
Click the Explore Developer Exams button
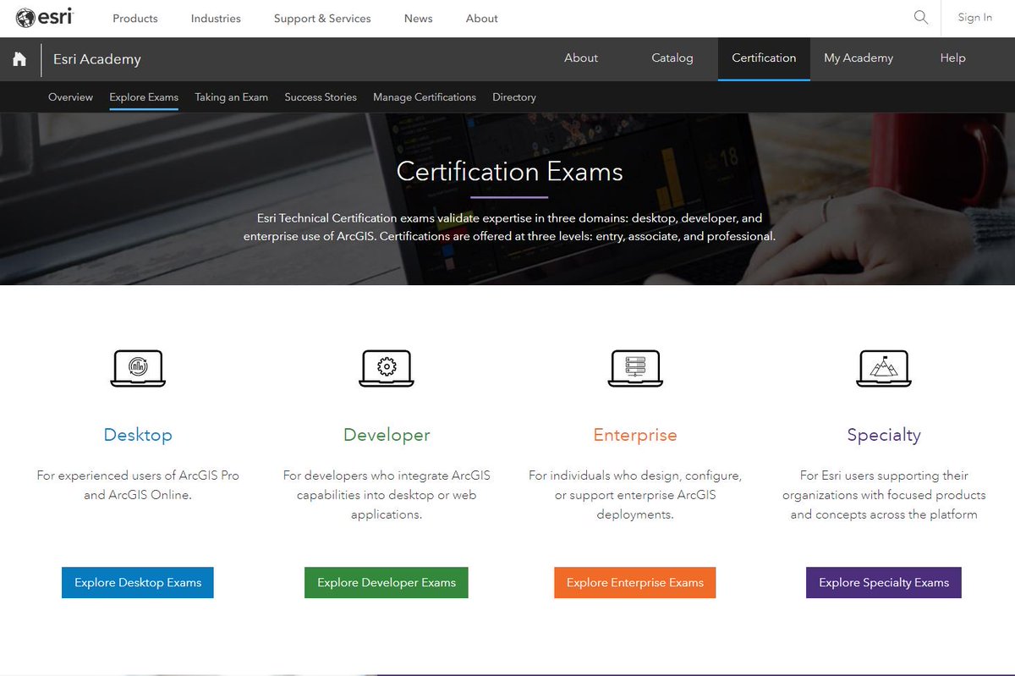pos(387,583)
